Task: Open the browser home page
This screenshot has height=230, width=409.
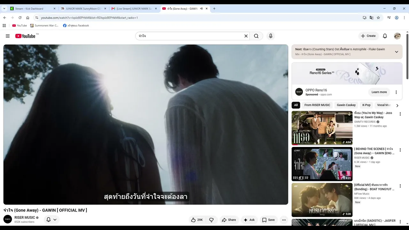Action: pyautogui.click(x=28, y=18)
